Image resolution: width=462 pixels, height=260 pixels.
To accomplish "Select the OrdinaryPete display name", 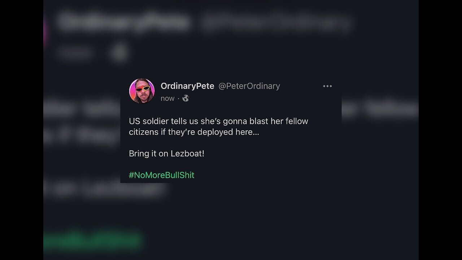I will tap(187, 86).
